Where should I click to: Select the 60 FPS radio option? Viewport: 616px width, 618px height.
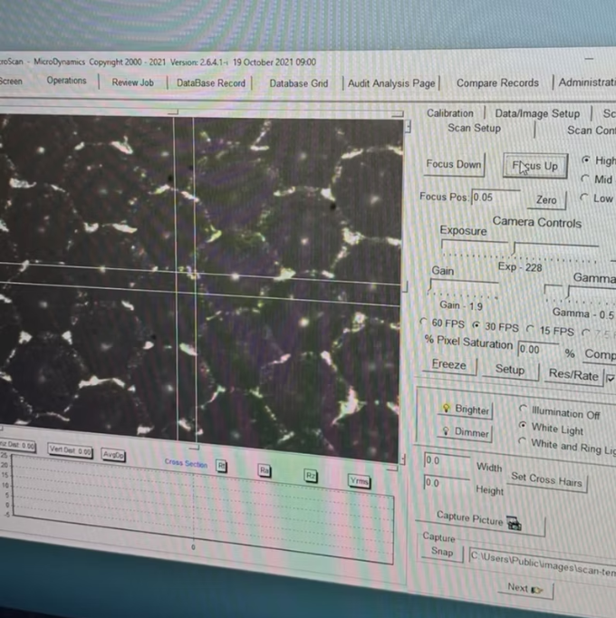tap(426, 323)
